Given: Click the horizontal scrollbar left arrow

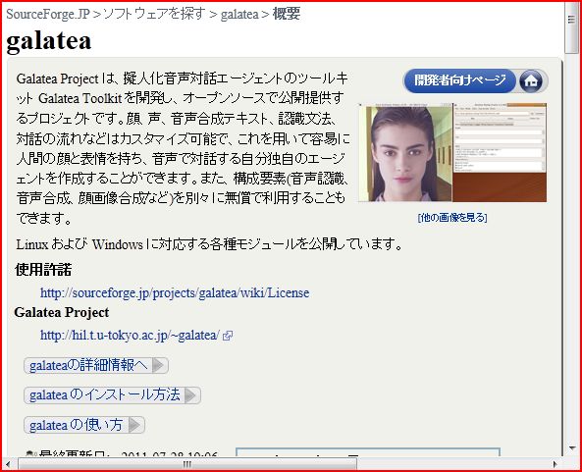Looking at the screenshot, I should [8, 464].
